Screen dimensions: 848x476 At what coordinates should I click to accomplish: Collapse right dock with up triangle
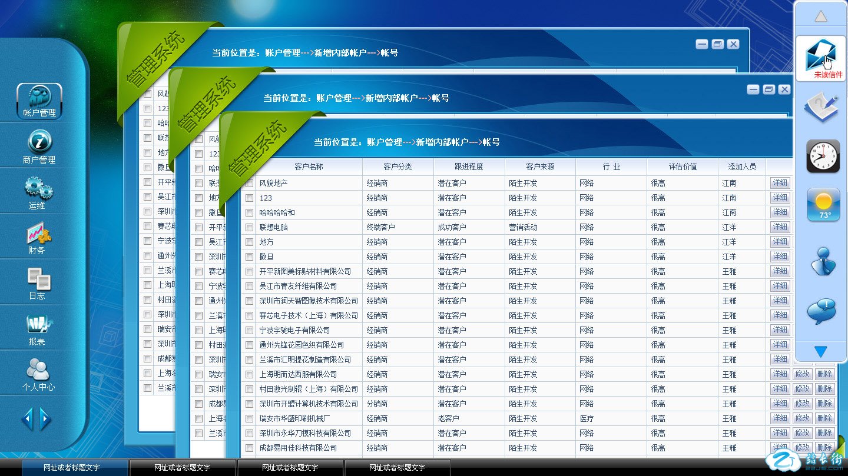point(821,16)
